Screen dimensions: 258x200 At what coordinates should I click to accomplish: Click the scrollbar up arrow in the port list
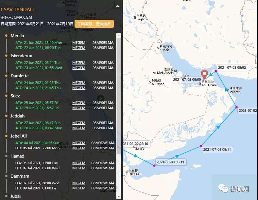[x=119, y=36]
